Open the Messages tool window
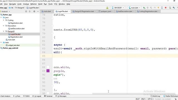This screenshot has width=178, height=100. pyautogui.click(x=61, y=96)
